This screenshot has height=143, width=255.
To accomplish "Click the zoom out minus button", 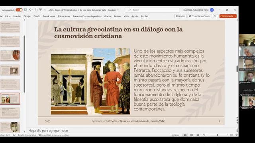I will click(x=209, y=135).
